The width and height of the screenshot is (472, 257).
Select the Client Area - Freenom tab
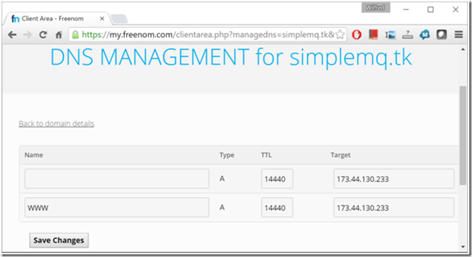click(57, 19)
